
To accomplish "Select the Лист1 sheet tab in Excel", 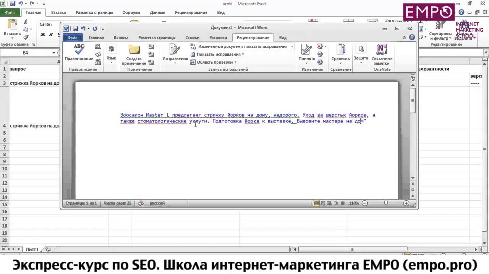I will 32,249.
